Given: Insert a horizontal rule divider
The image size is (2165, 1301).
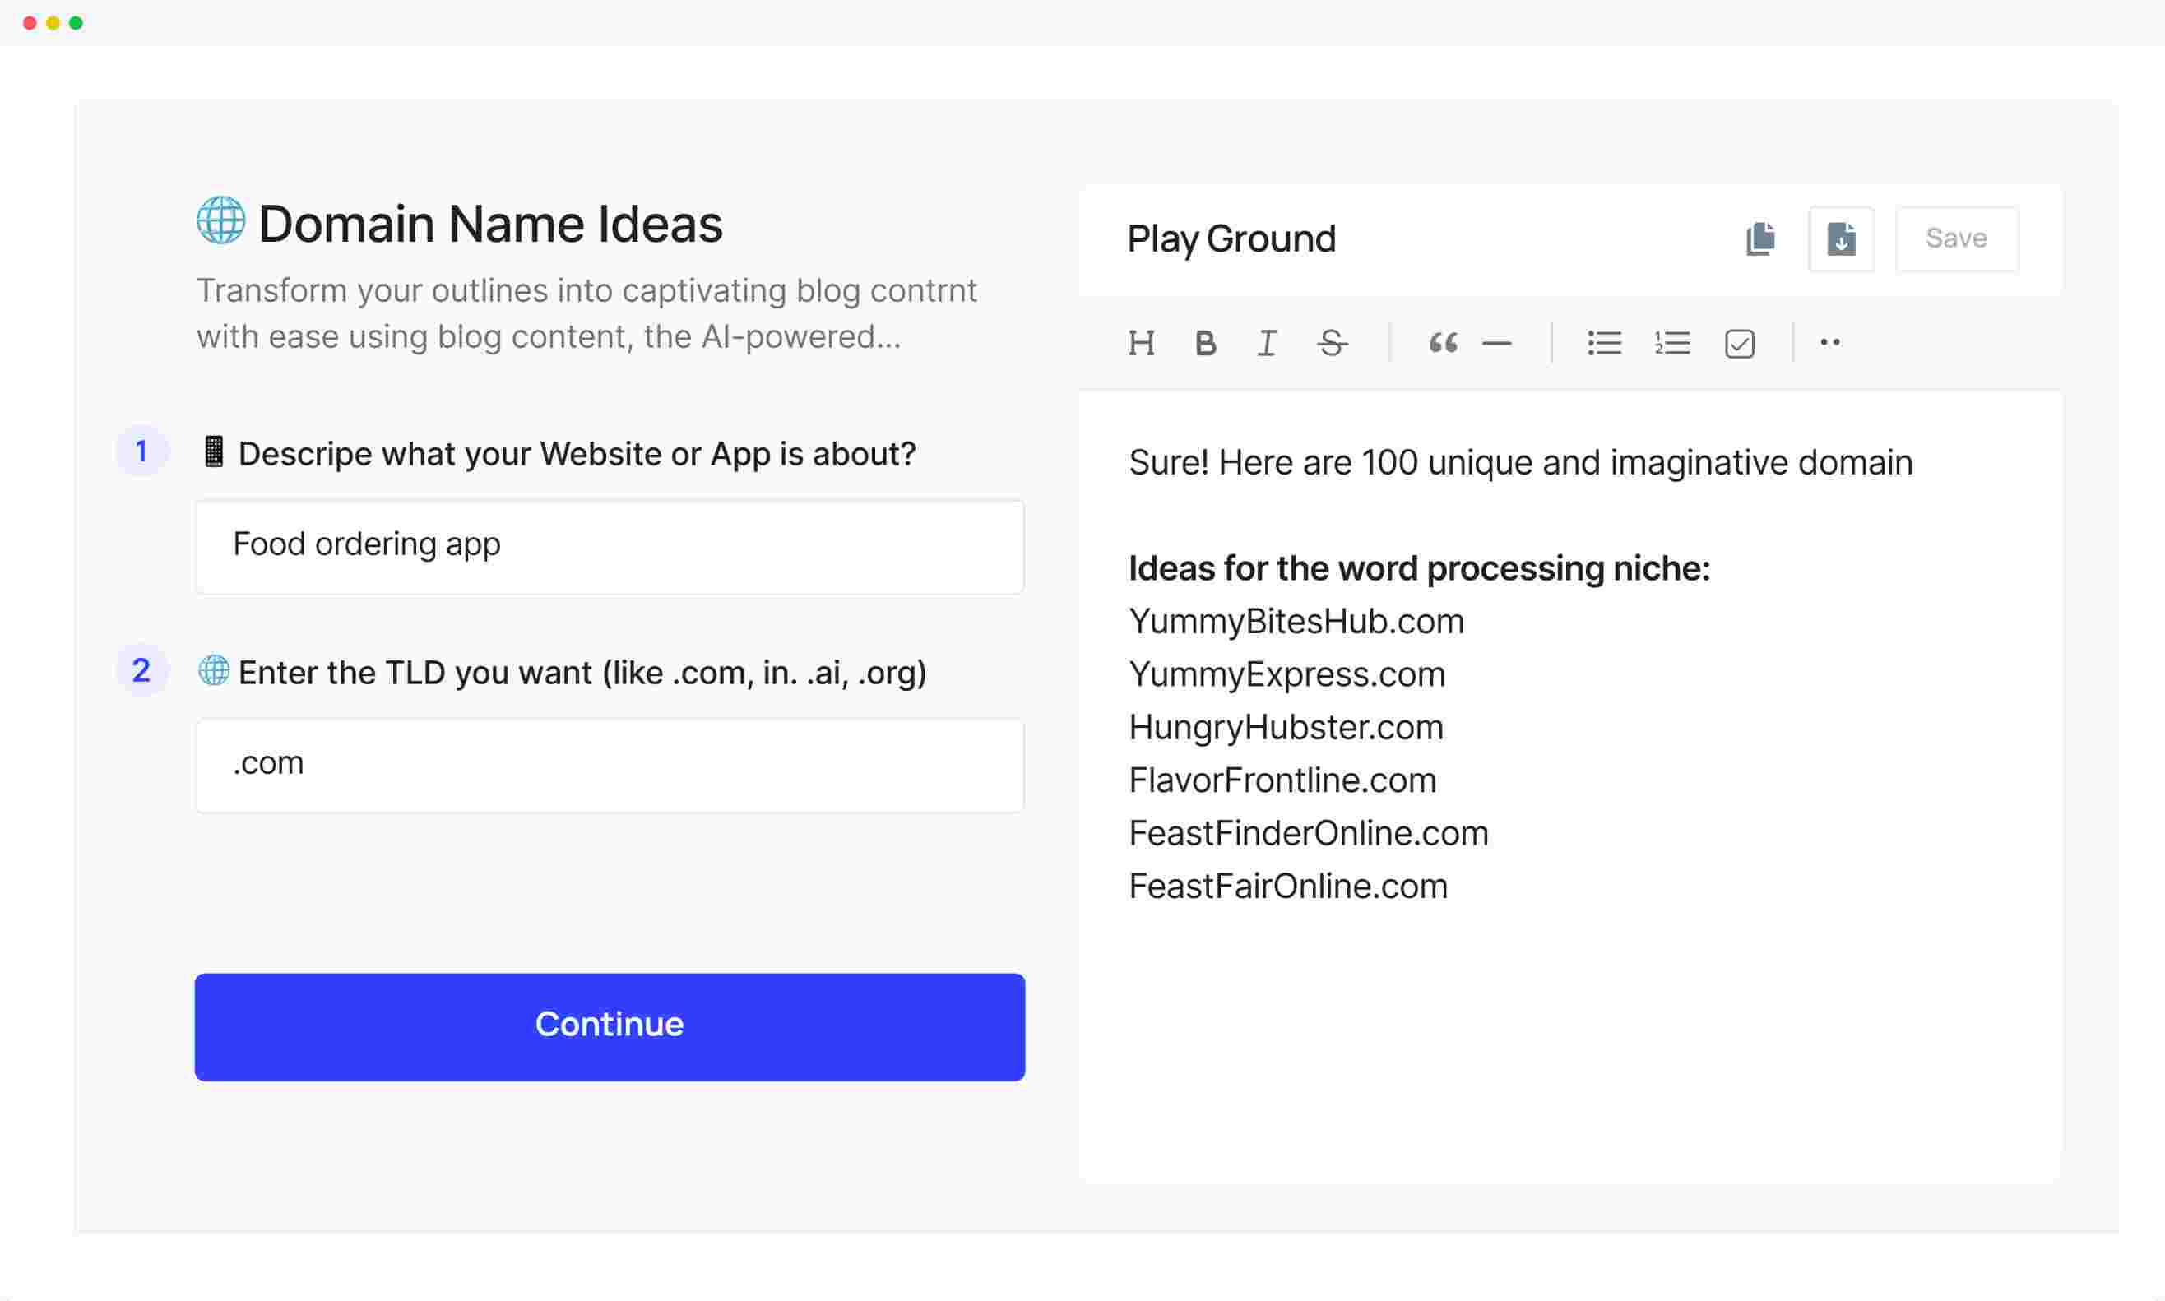Looking at the screenshot, I should (1496, 343).
